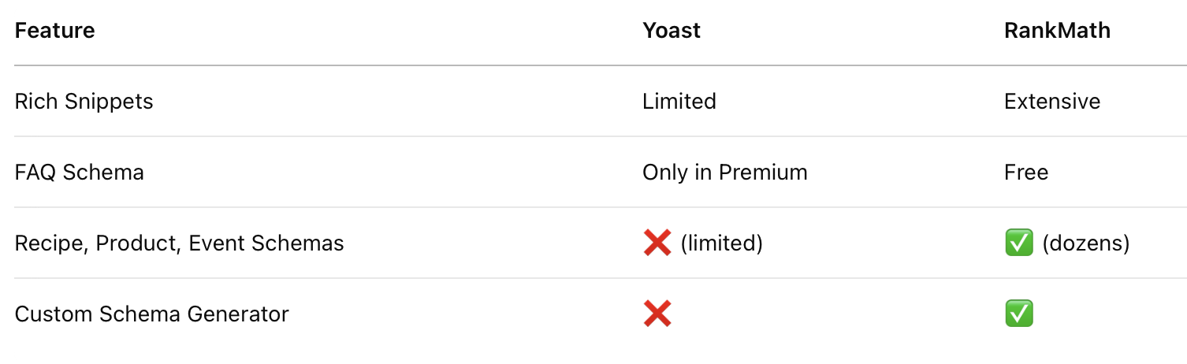Click the green checkmark beside "(dozens)"

click(1019, 243)
